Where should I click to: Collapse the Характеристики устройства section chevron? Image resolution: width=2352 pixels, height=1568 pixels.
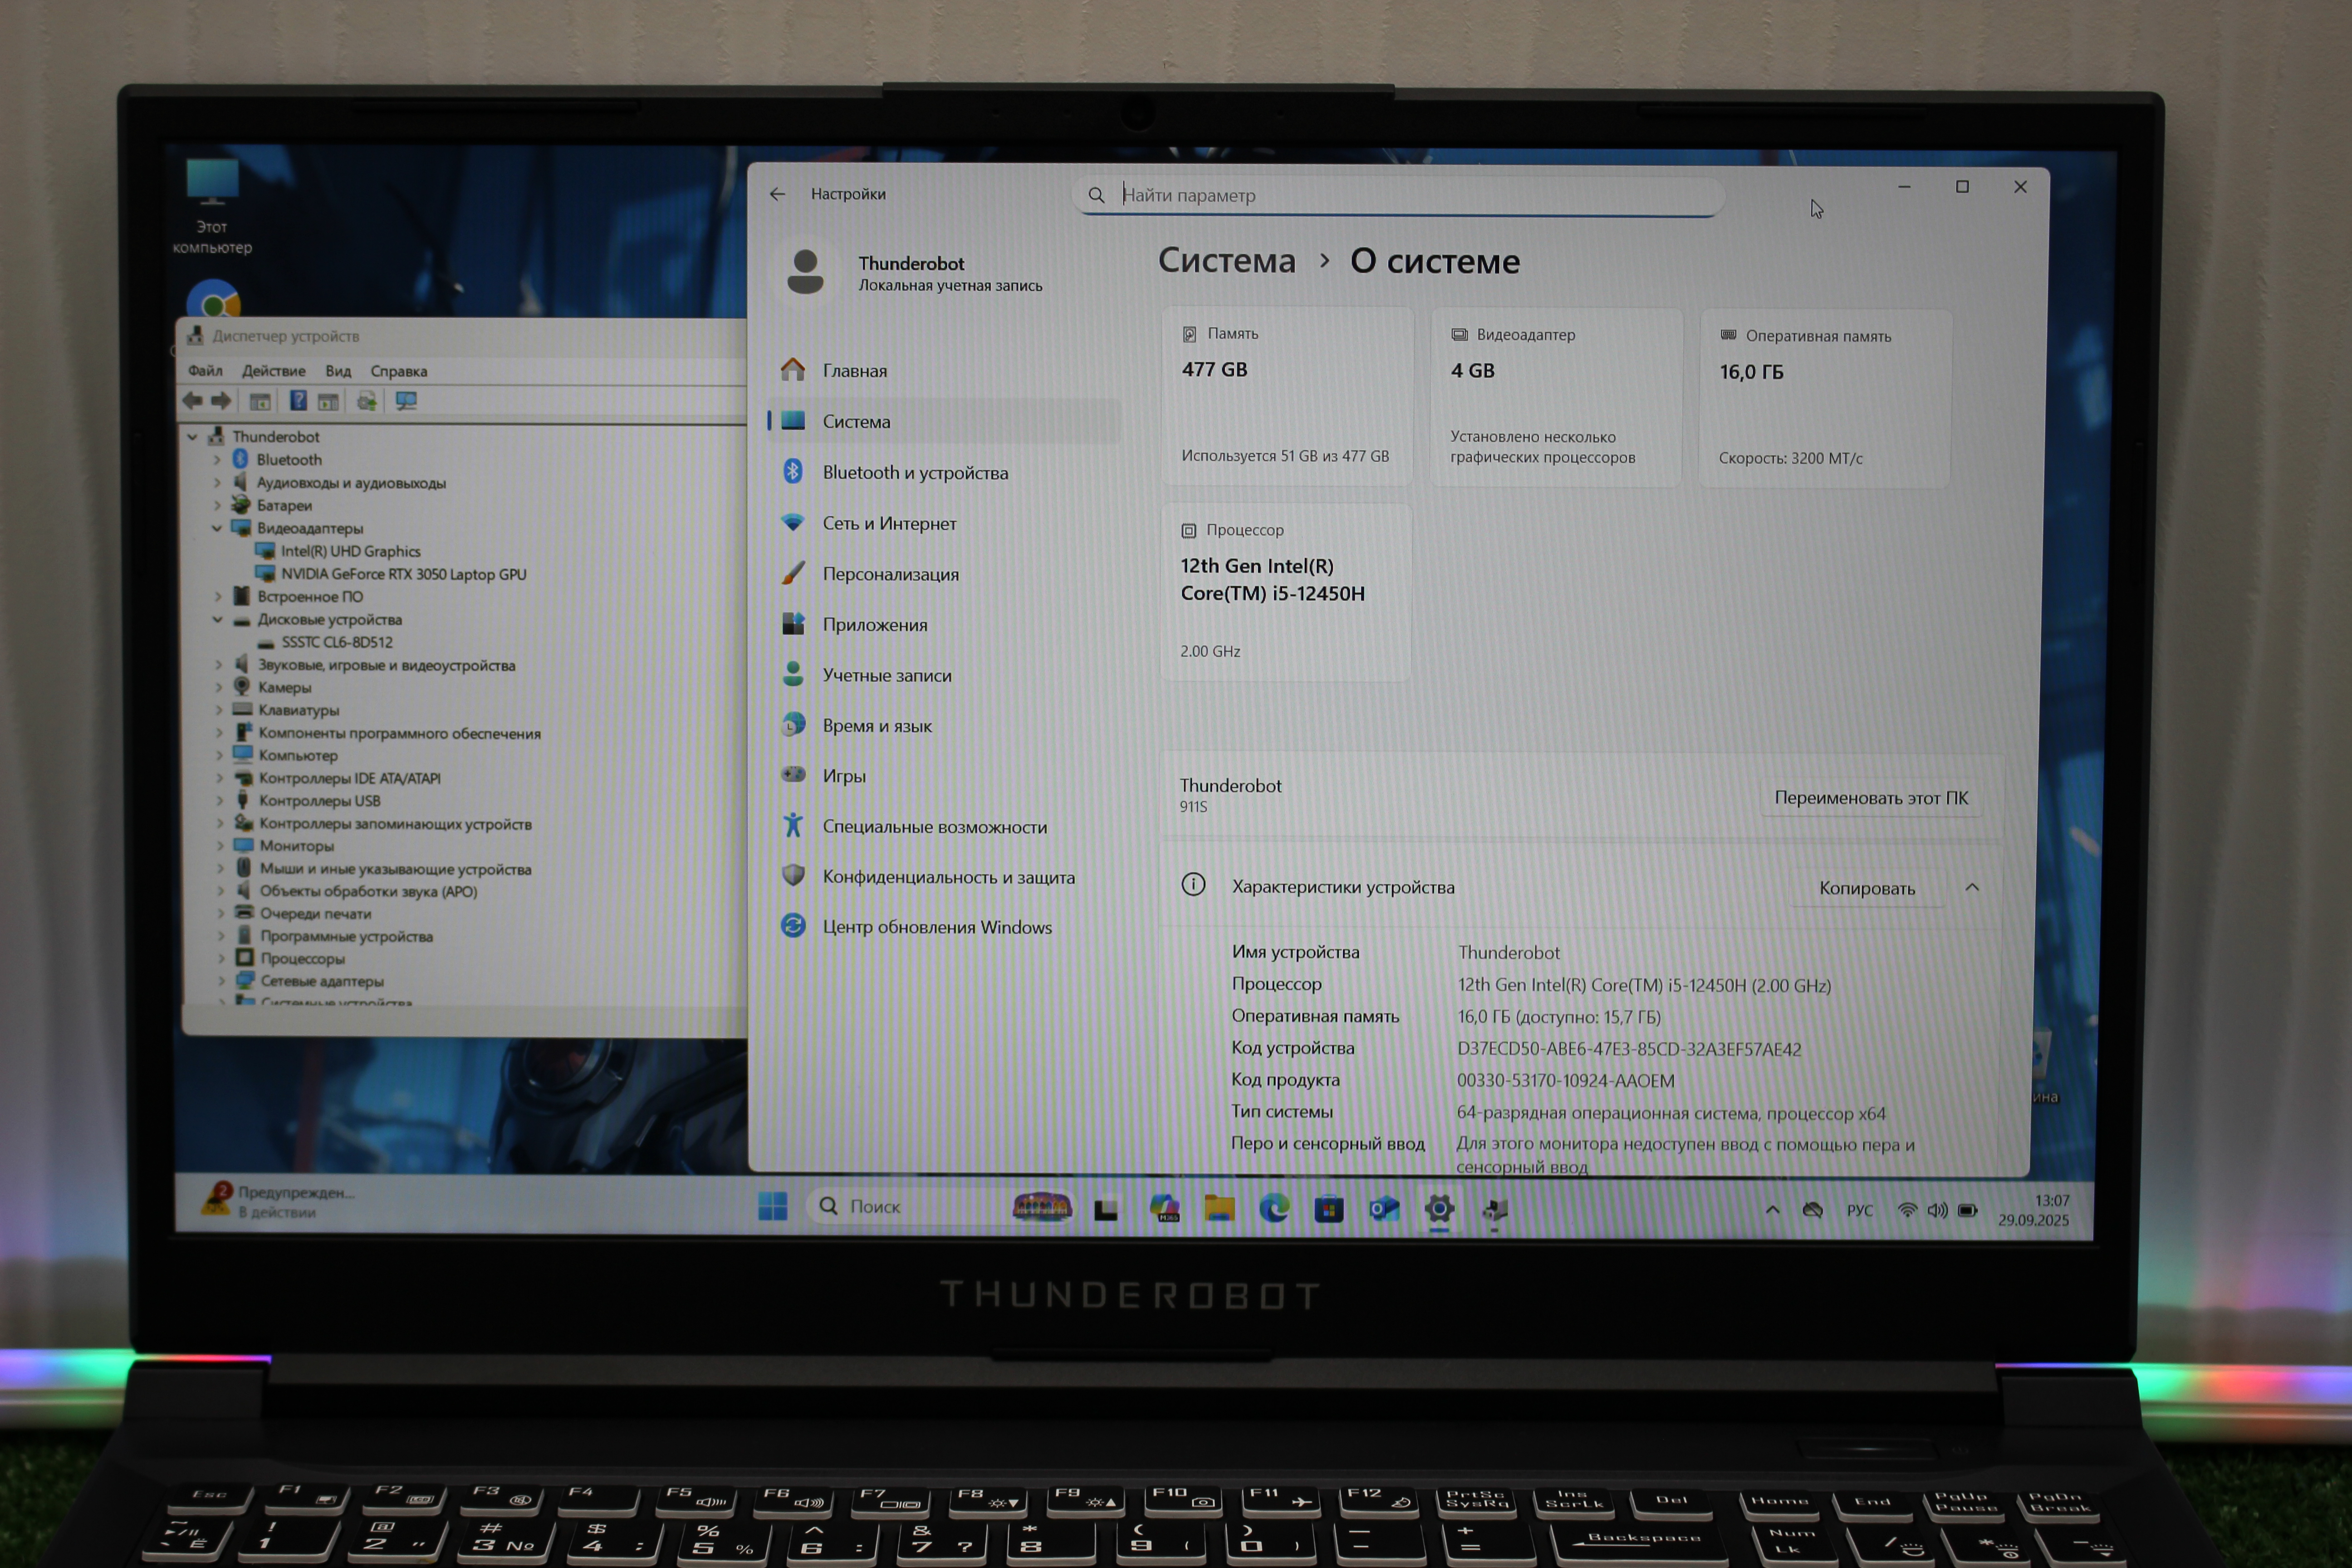click(x=1971, y=887)
